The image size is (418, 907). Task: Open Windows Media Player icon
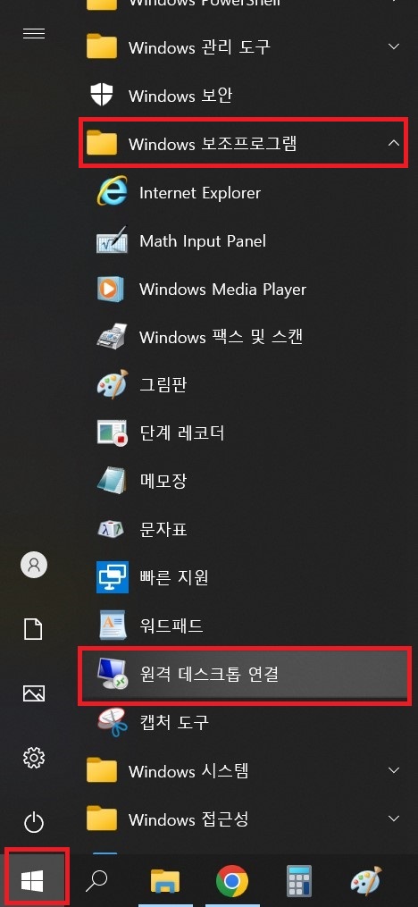click(111, 289)
